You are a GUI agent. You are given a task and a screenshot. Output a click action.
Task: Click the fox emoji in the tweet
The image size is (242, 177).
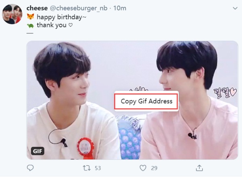pos(30,16)
